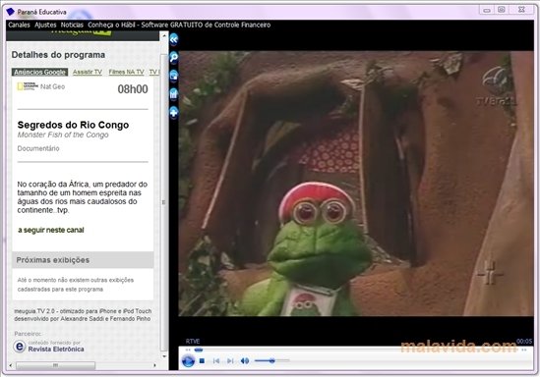This screenshot has height=377, width=540.
Task: Click the Nat Geo channel logo
Action: [28, 86]
